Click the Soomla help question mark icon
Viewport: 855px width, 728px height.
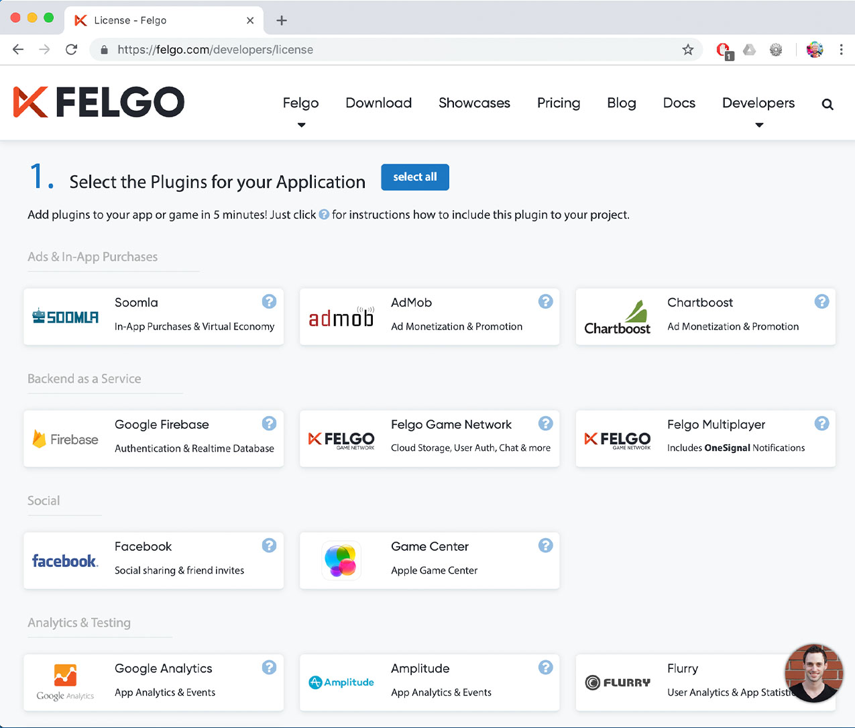tap(269, 302)
